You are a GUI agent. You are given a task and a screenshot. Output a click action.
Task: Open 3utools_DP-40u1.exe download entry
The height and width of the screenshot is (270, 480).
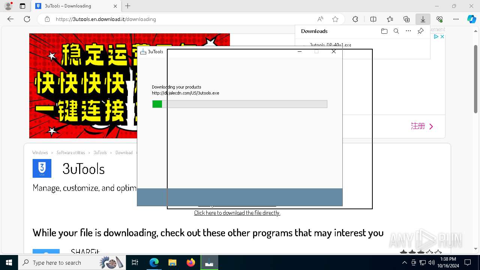[x=330, y=45]
